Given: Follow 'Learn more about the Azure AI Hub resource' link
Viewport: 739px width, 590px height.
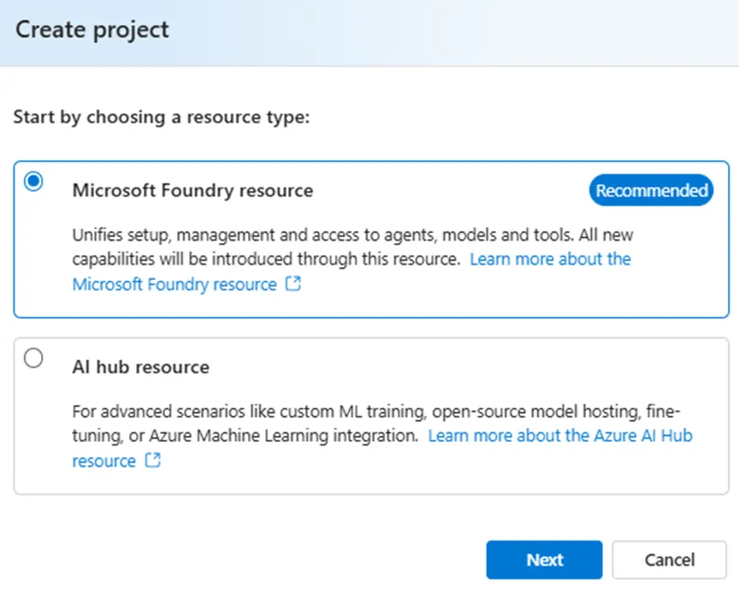Looking at the screenshot, I should 559,435.
